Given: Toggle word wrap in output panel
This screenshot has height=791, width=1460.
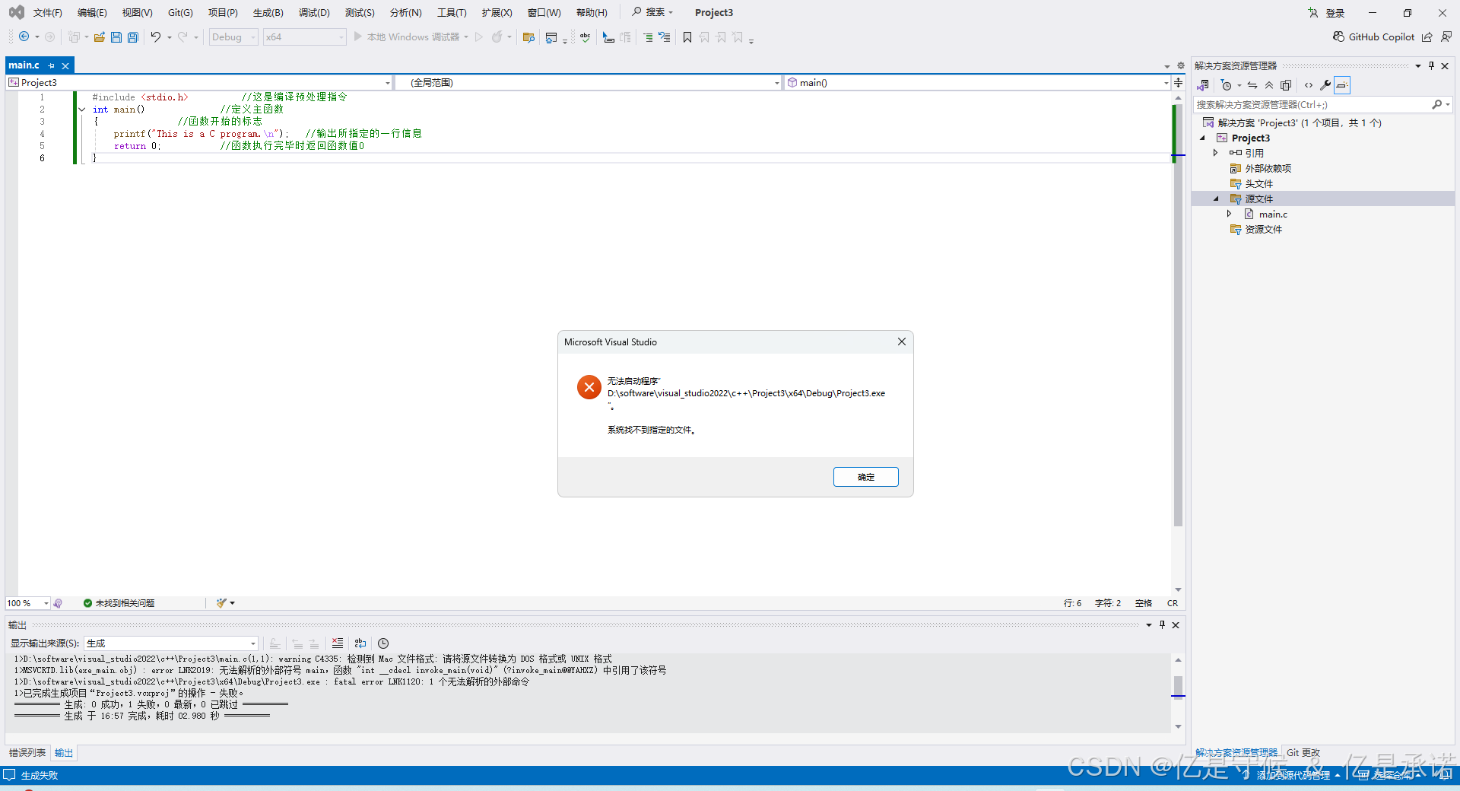Looking at the screenshot, I should [x=360, y=643].
